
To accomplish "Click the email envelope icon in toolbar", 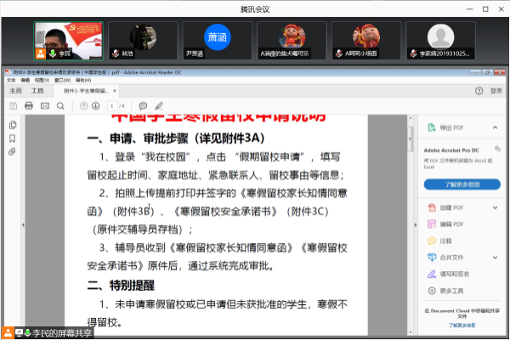I will pyautogui.click(x=47, y=105).
